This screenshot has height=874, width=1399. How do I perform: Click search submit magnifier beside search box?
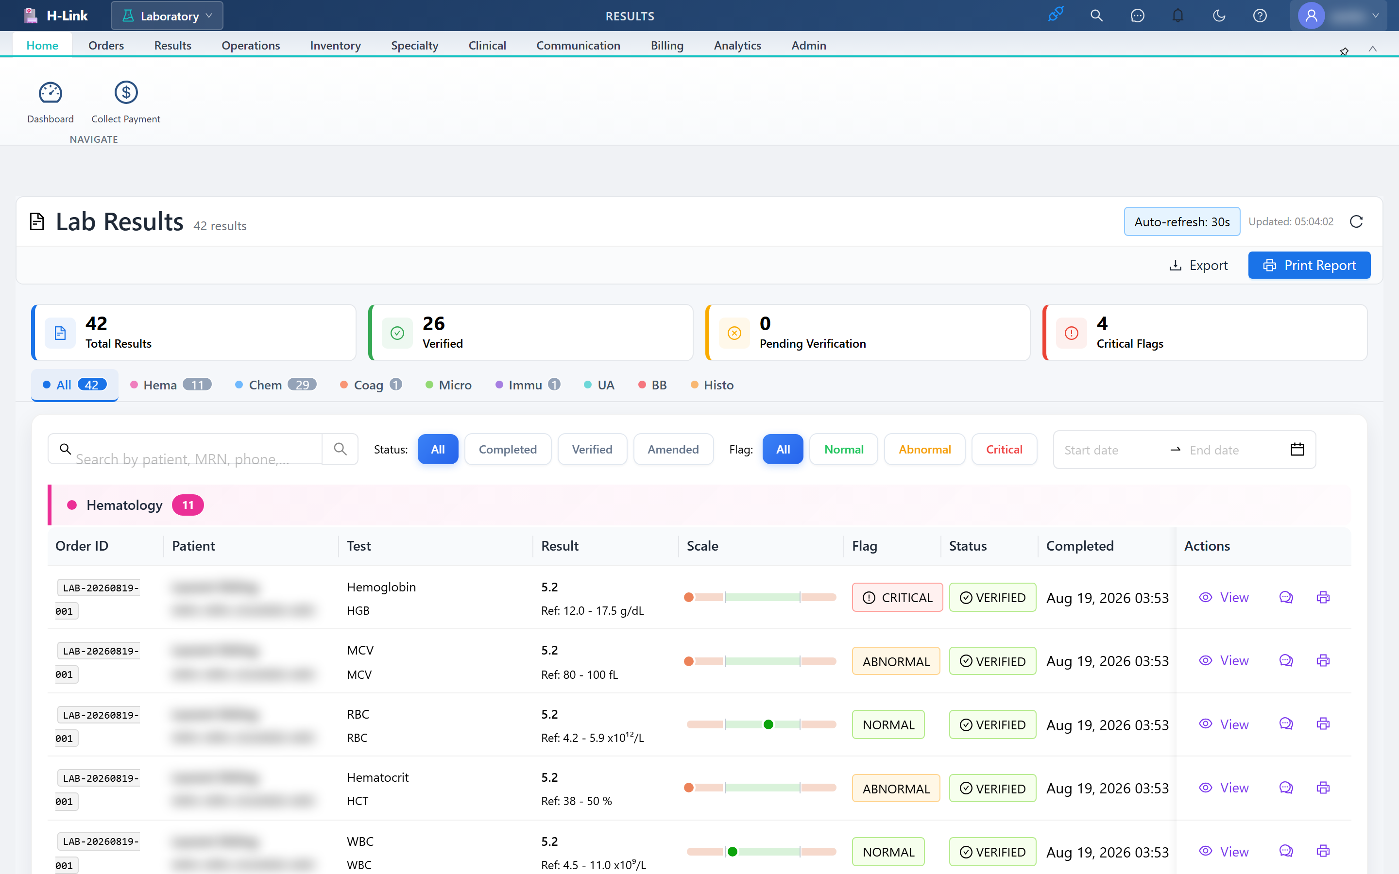[x=340, y=449]
